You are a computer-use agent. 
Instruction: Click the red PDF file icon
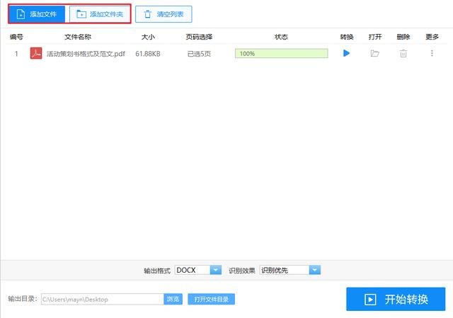36,53
